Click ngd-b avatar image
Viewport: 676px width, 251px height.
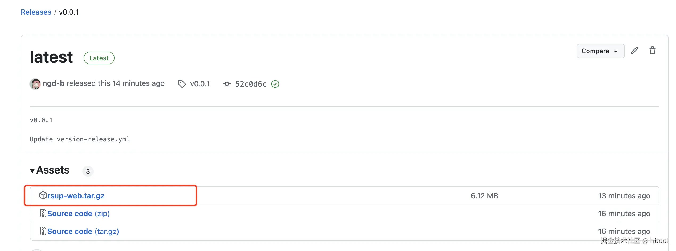click(x=35, y=84)
